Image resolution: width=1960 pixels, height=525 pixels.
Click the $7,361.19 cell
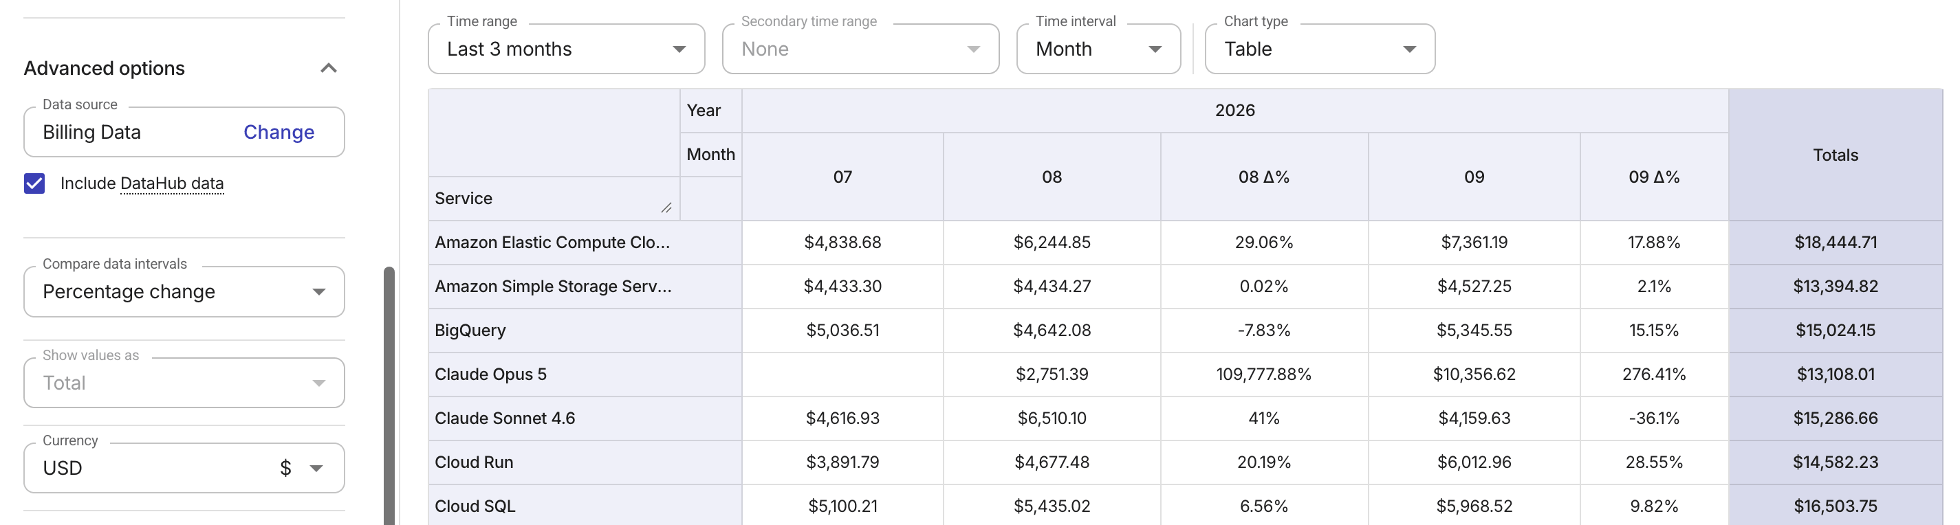point(1474,243)
